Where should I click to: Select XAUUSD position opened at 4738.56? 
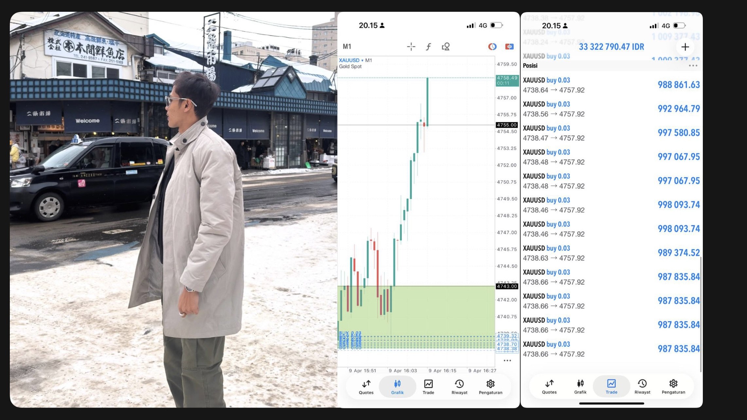click(x=611, y=109)
